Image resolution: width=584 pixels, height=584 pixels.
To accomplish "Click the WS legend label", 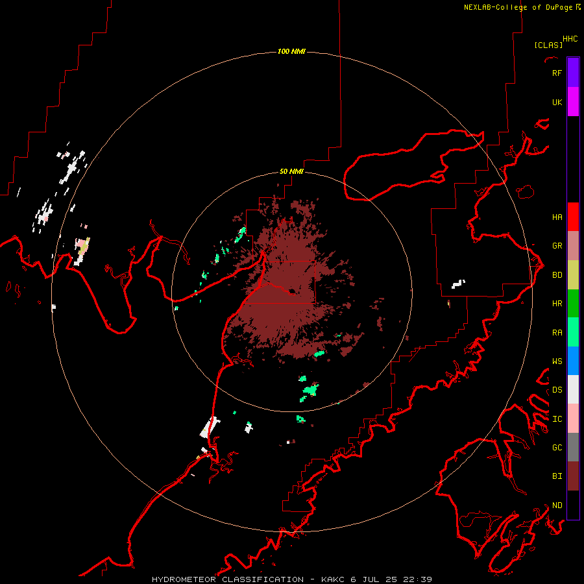I will [557, 361].
